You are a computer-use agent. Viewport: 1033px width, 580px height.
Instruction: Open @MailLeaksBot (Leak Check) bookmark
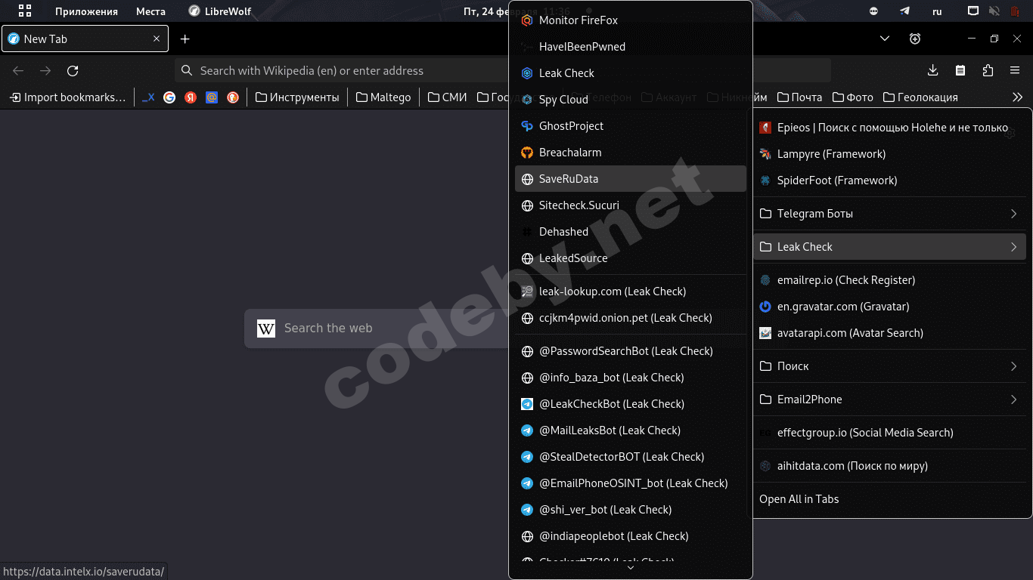point(631,430)
